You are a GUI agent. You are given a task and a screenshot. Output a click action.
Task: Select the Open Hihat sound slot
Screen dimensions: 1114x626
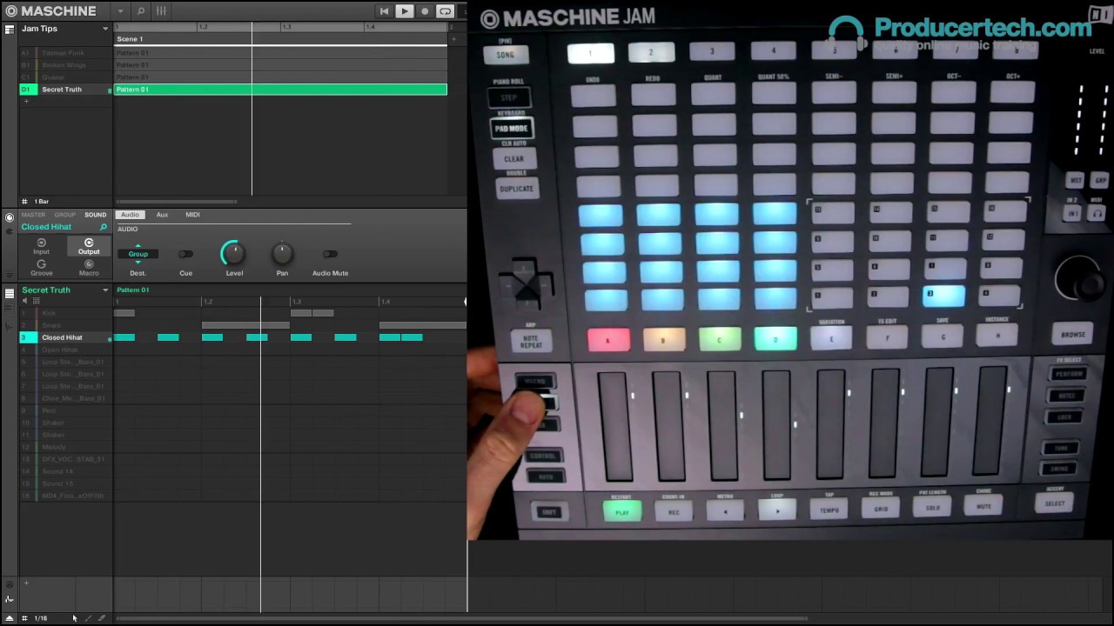coord(66,350)
